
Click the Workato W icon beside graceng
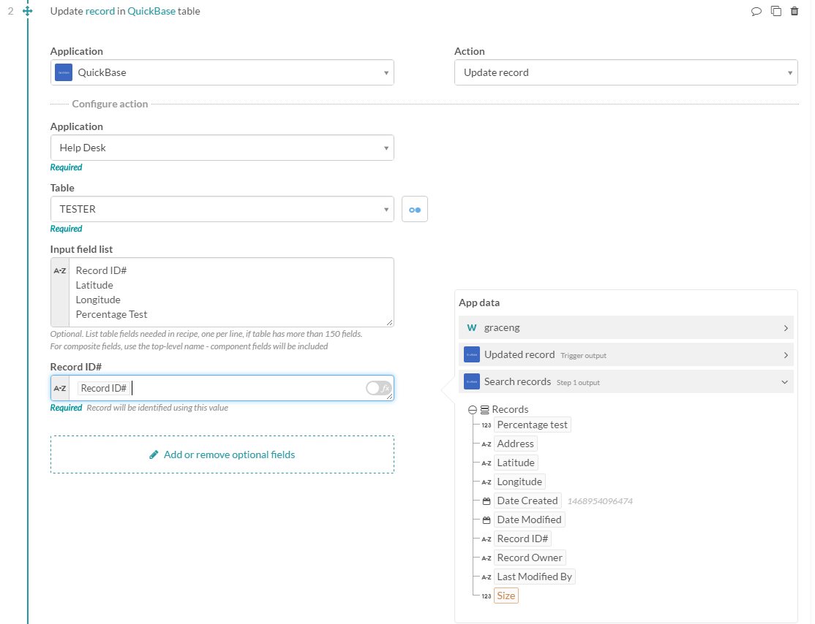471,327
